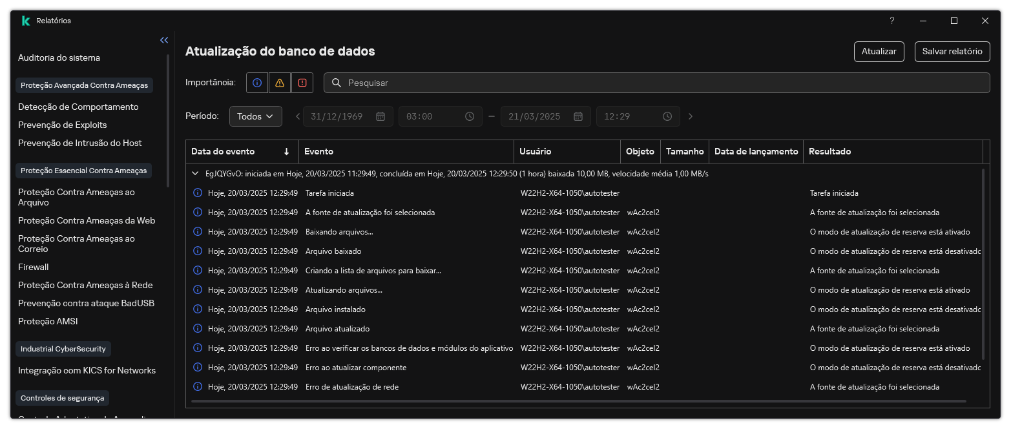The image size is (1011, 429).
Task: Click the search magnifier icon
Action: coord(336,83)
